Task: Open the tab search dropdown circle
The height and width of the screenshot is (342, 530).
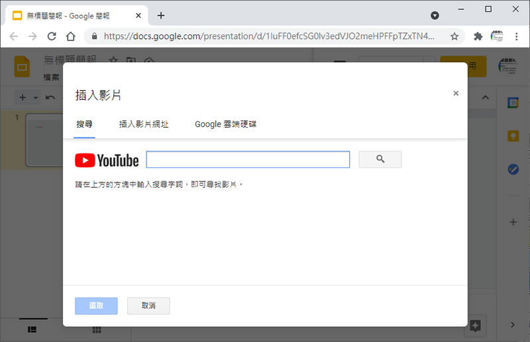Action: click(435, 15)
